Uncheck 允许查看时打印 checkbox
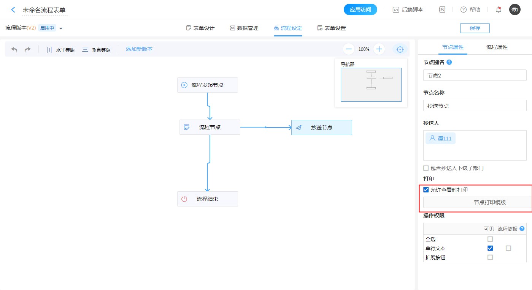This screenshot has width=532, height=290. pos(426,190)
